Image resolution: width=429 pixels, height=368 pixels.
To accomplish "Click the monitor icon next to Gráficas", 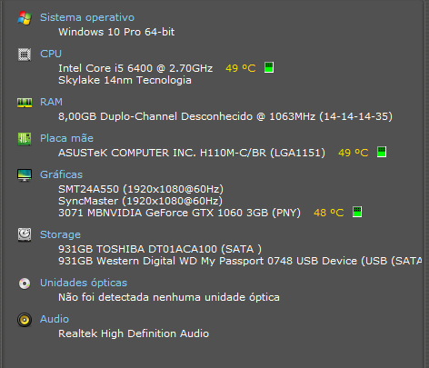I will pos(25,175).
